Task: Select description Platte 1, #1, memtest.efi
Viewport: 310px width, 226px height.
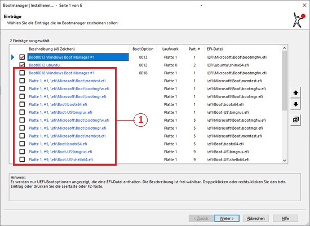Action: pos(67,81)
